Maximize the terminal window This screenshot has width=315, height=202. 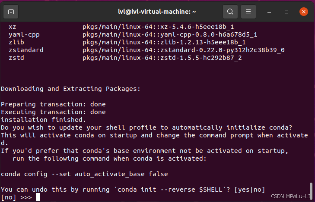click(x=286, y=12)
